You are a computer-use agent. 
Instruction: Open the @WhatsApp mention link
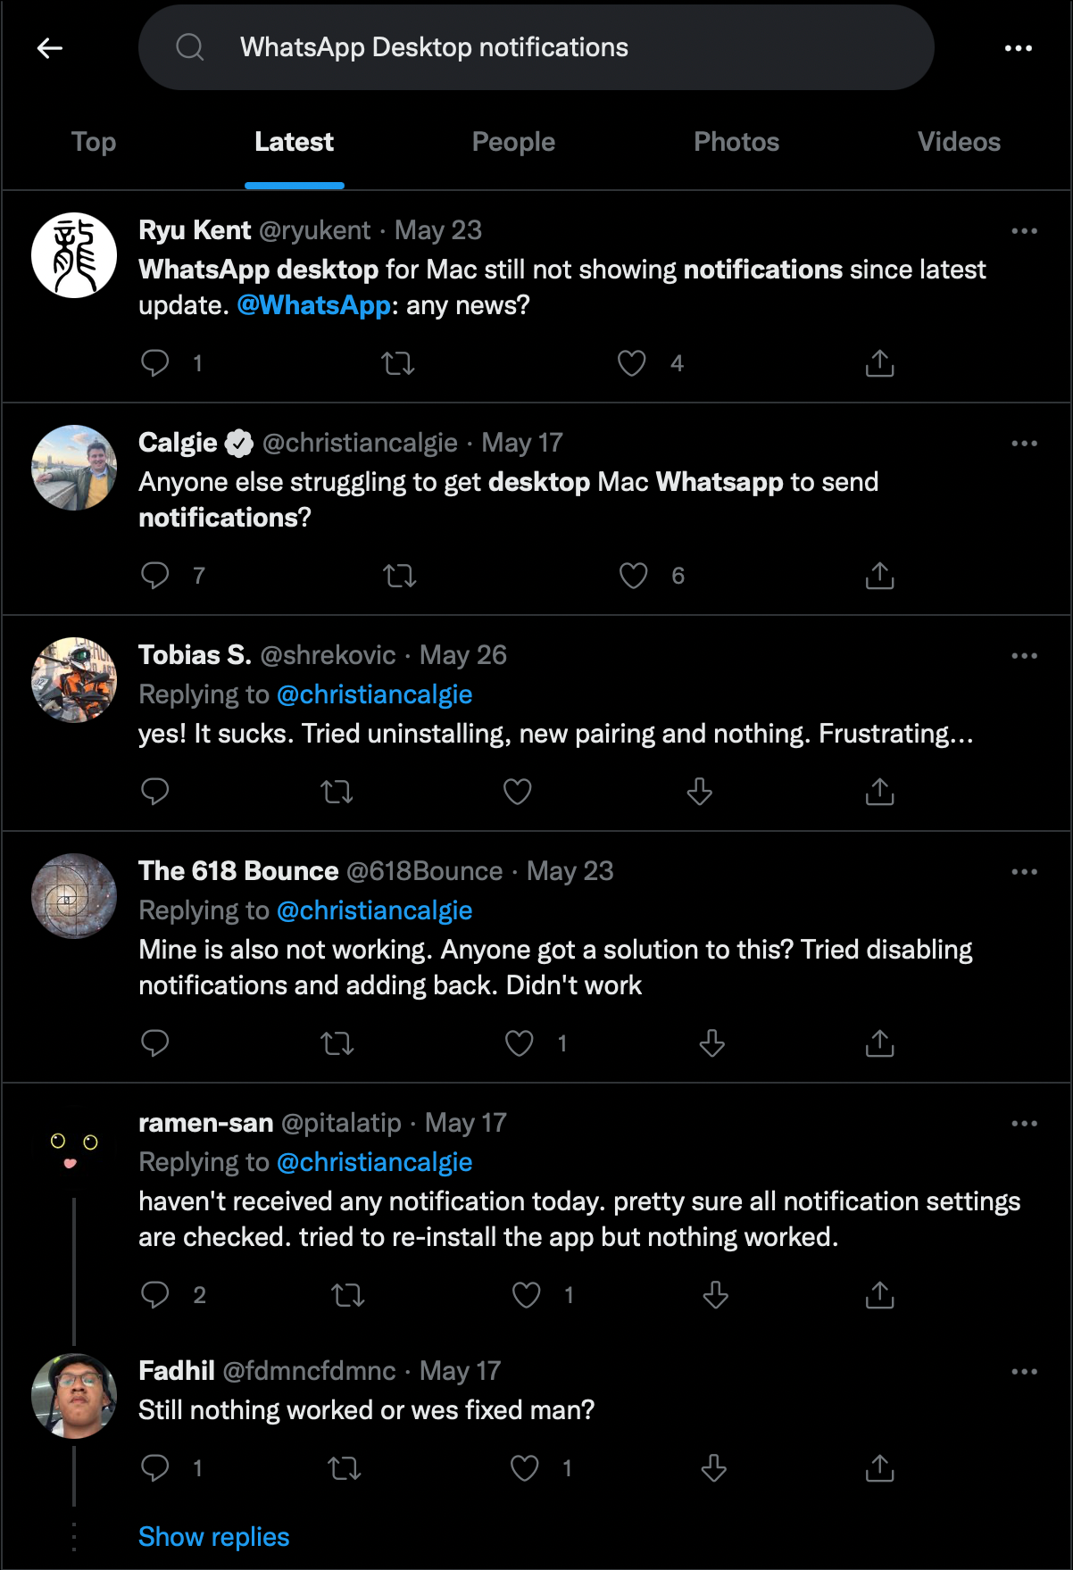point(313,305)
